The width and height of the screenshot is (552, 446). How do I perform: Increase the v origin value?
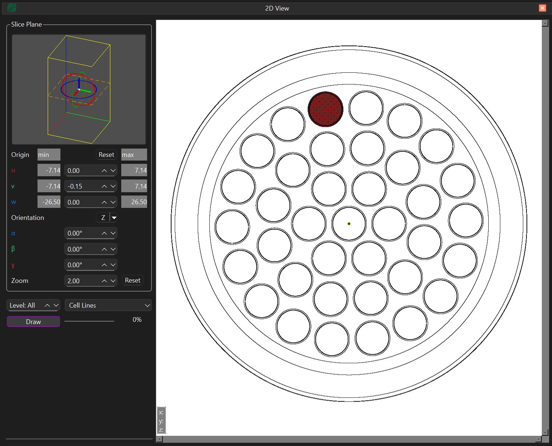105,186
